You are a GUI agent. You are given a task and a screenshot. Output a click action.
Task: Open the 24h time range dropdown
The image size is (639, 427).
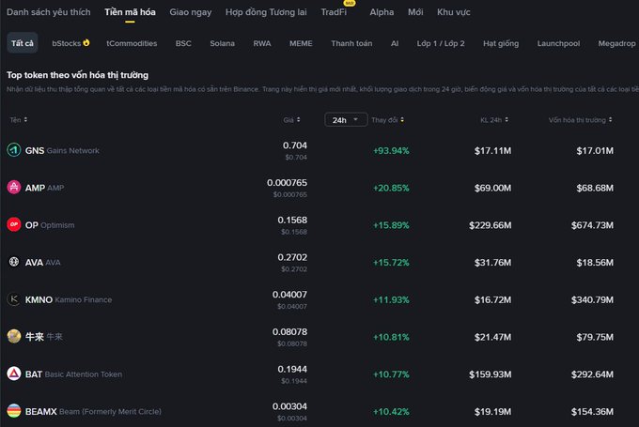point(346,120)
